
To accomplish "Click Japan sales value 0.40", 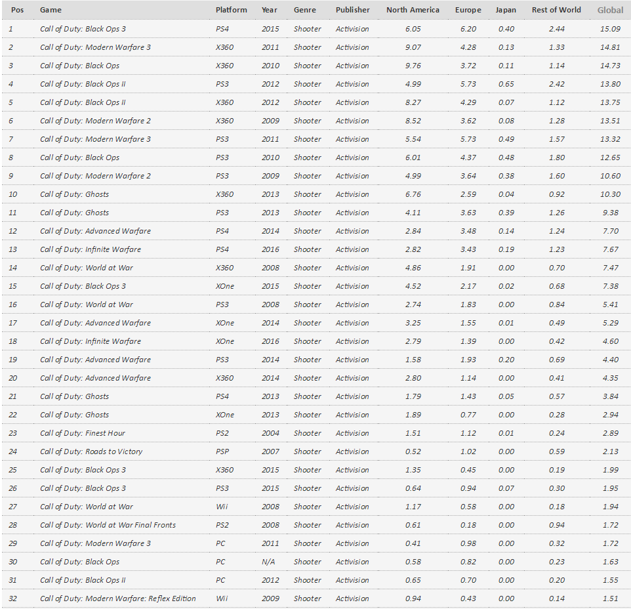I will [506, 29].
